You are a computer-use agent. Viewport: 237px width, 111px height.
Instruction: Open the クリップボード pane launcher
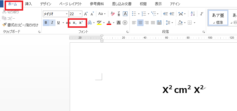tap(39, 32)
